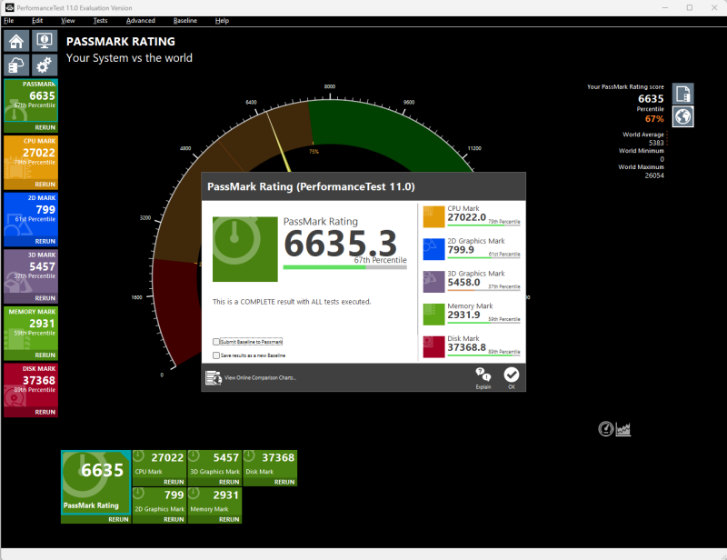The width and height of the screenshot is (727, 560).
Task: Switch to the gauge view icon
Action: pos(605,429)
